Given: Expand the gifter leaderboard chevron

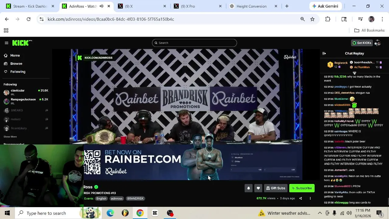Looking at the screenshot, I should pos(354,73).
